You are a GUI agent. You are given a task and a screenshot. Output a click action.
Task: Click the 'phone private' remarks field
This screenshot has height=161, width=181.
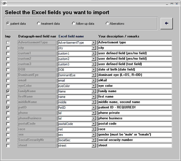pyautogui.click(x=135, y=113)
